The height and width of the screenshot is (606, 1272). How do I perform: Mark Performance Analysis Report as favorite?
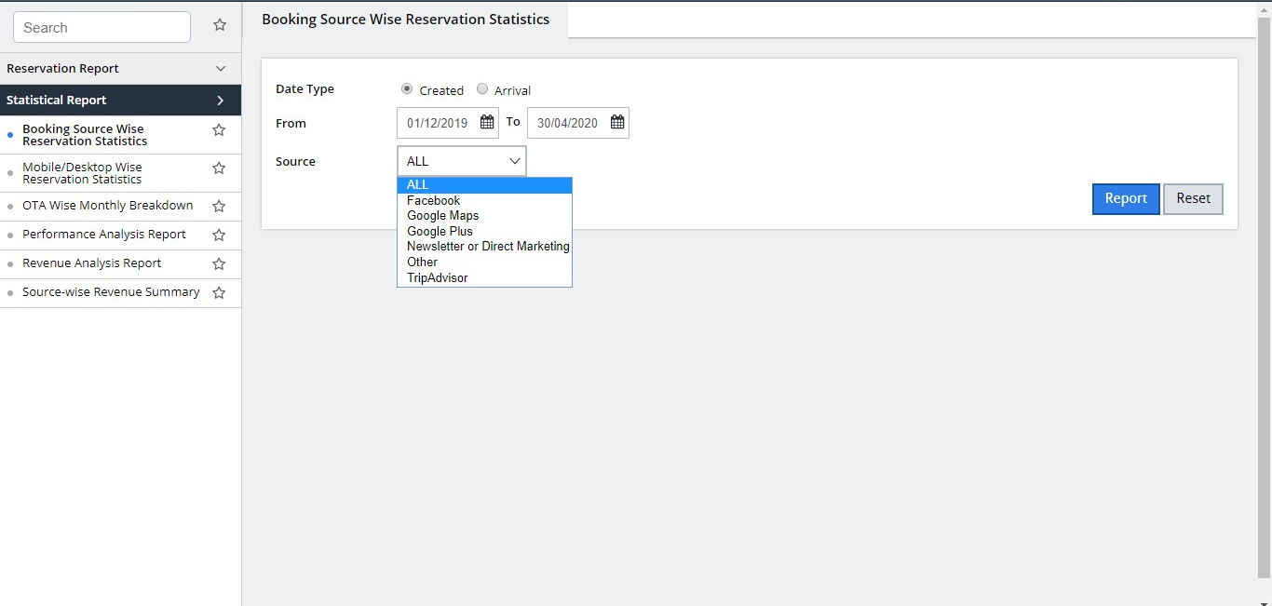point(219,236)
